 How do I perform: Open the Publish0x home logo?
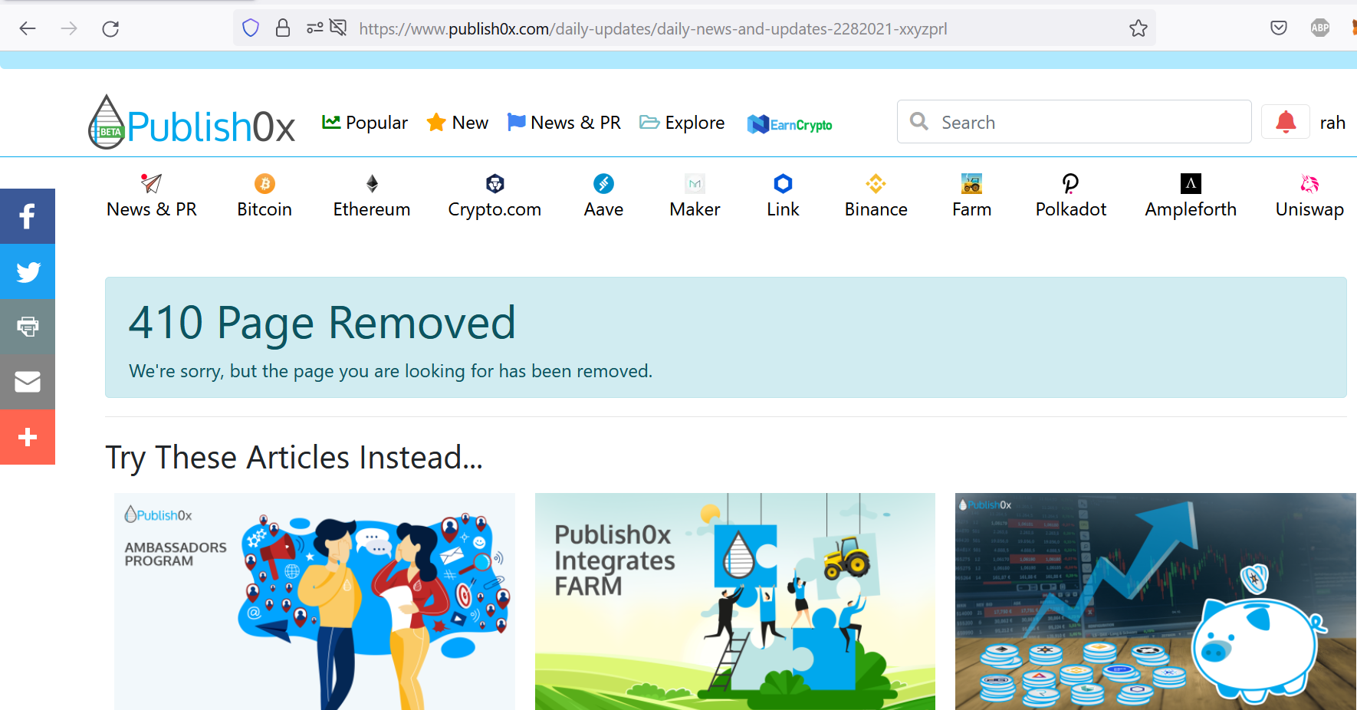point(192,123)
